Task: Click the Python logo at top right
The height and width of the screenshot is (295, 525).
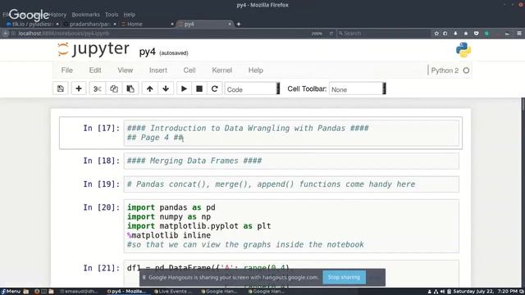Action: (x=463, y=50)
